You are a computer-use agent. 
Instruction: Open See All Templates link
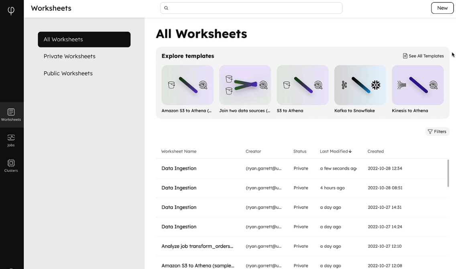[423, 56]
